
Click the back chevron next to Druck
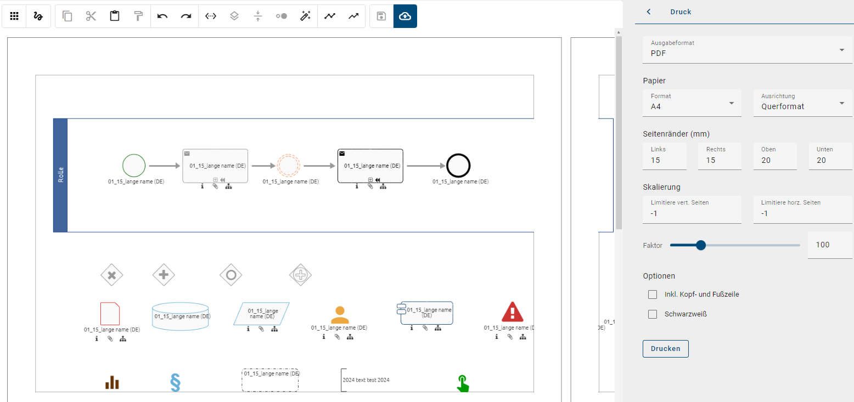(648, 12)
